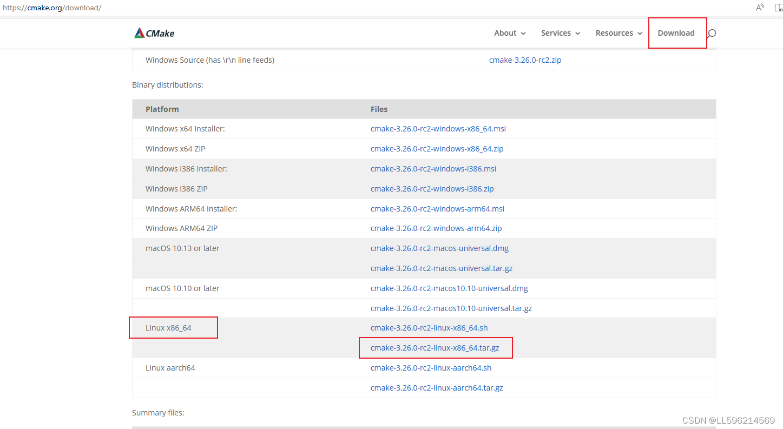Select the 'Linux aarch64' platform label

pos(170,368)
